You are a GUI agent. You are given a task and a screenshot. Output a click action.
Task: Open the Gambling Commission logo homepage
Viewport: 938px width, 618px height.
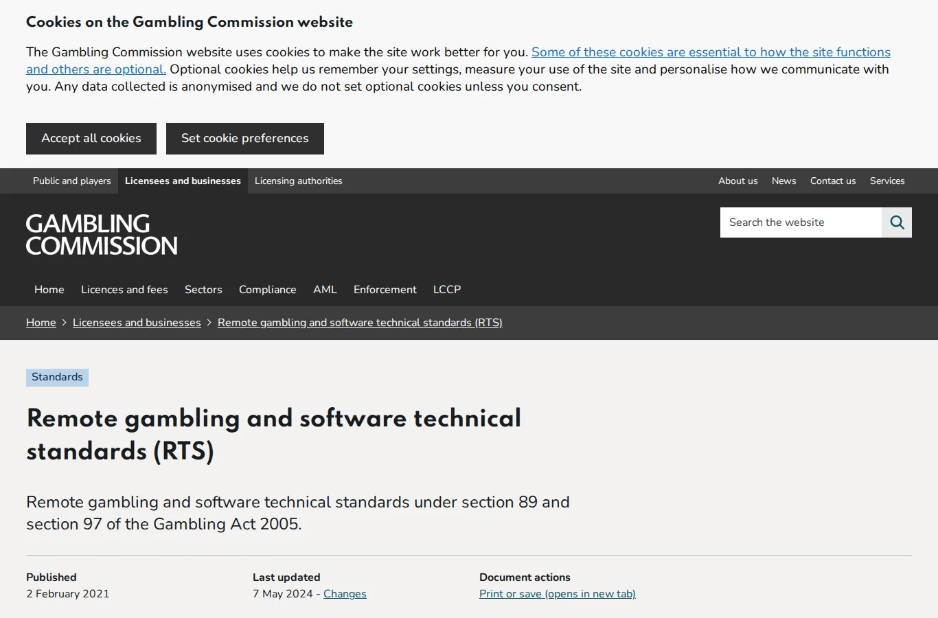tap(102, 235)
